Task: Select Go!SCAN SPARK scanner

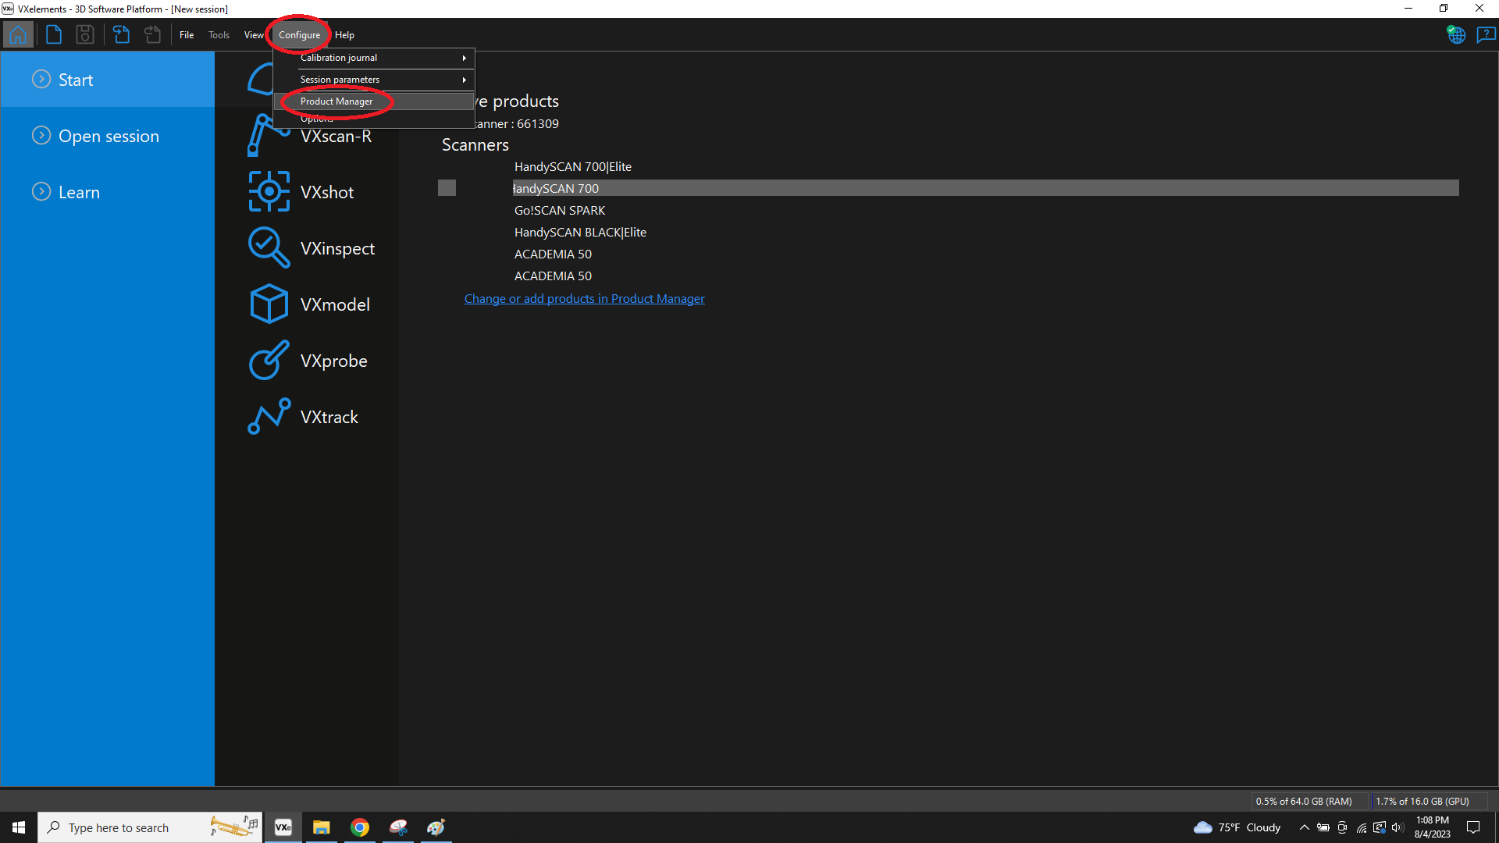Action: [x=560, y=210]
